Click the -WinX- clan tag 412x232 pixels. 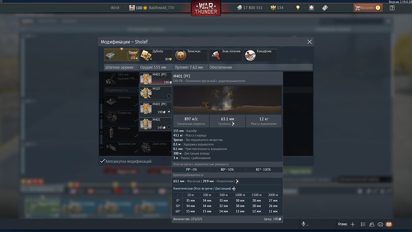(115, 7)
